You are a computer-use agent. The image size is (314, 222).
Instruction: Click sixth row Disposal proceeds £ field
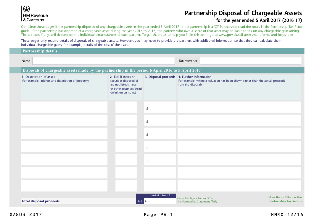[160, 173]
